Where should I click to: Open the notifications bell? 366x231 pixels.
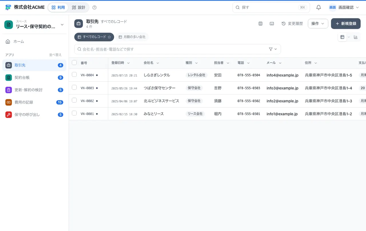tap(319, 7)
